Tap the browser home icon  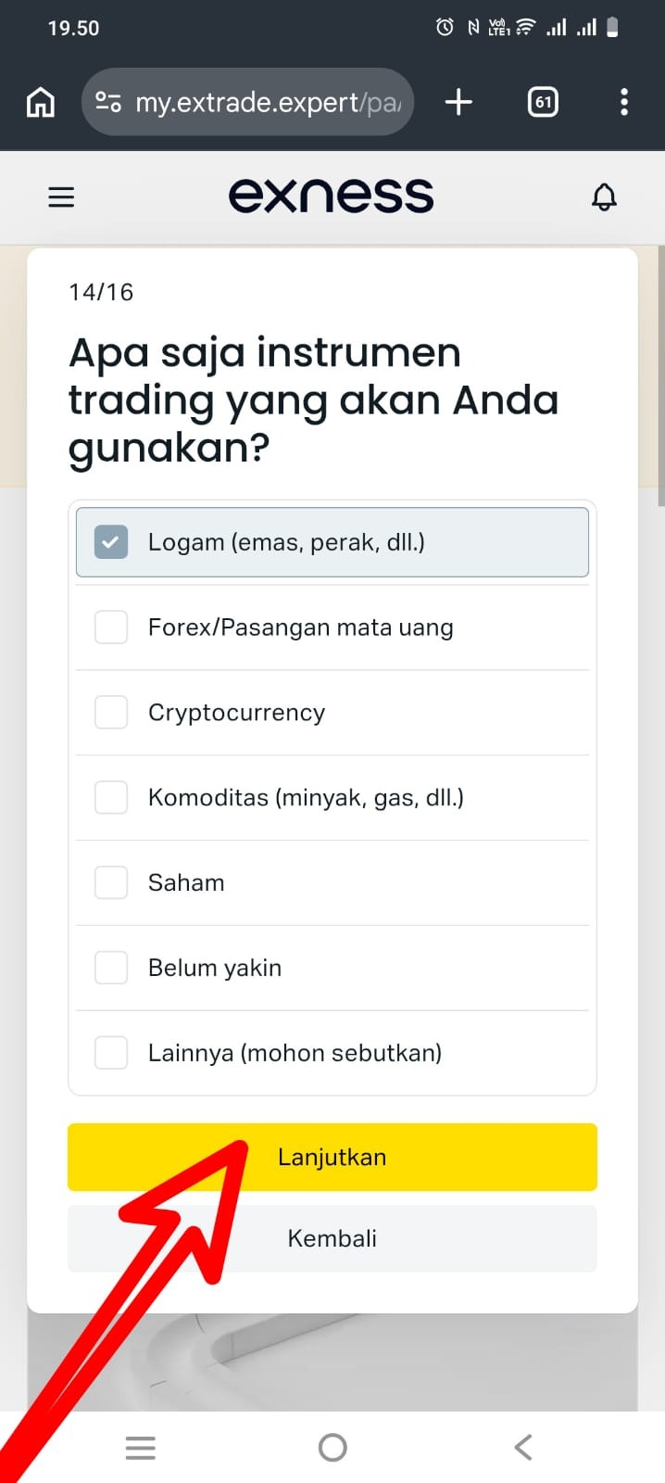tap(40, 102)
